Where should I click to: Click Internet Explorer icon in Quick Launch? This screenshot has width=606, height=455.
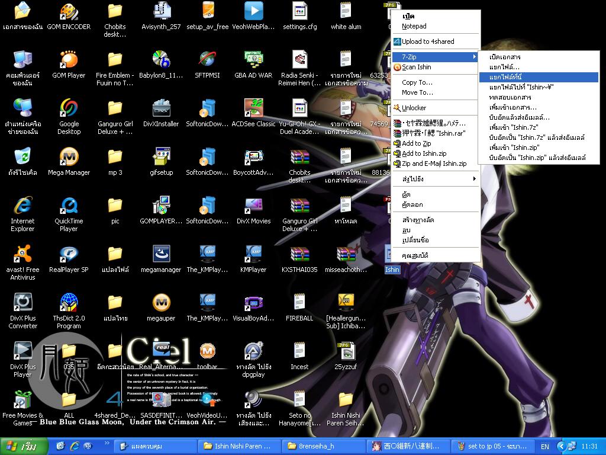pos(75,446)
